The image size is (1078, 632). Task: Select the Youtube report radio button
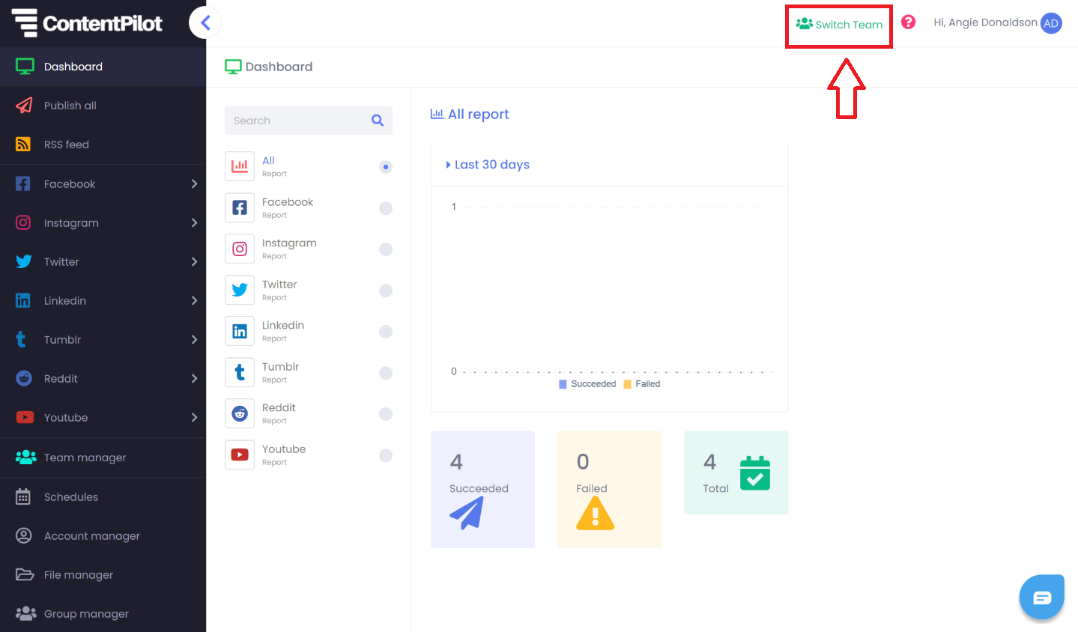coord(386,455)
